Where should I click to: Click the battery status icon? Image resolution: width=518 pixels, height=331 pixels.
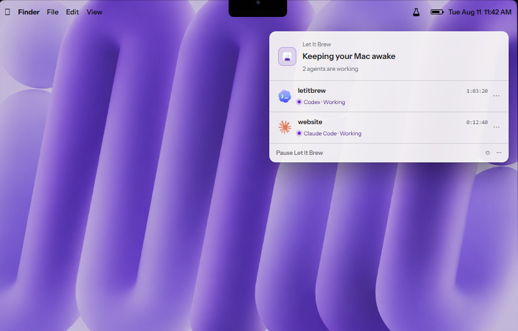point(437,12)
